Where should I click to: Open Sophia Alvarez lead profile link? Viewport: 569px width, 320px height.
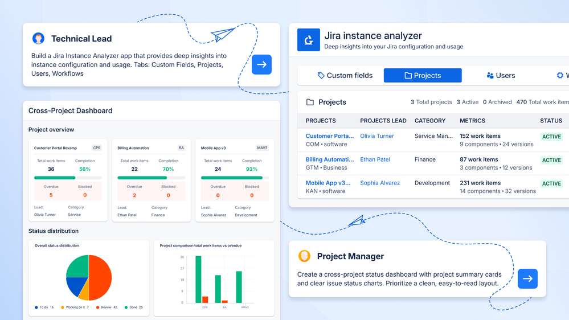pyautogui.click(x=380, y=183)
